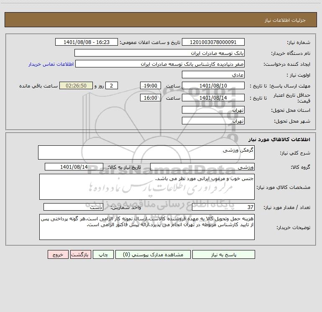Click the price validity time field 16:00
This screenshot has width=322, height=312.
pyautogui.click(x=150, y=98)
